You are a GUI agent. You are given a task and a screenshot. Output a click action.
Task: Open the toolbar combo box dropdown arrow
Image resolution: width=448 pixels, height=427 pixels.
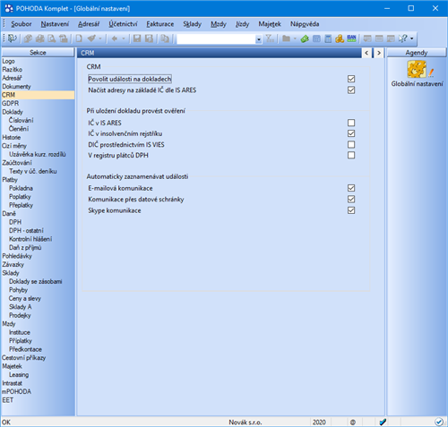pos(259,39)
